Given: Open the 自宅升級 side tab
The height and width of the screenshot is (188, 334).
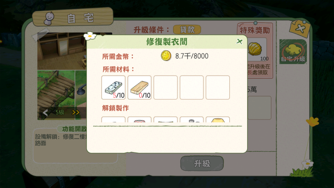Looking at the screenshot, I should (293, 52).
